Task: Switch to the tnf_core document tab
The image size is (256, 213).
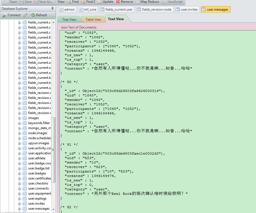Action: 88,10
